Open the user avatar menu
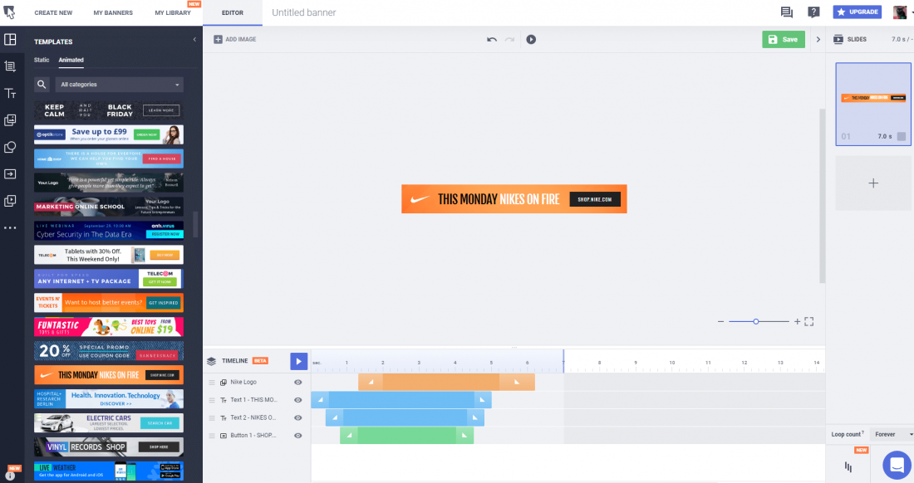The height and width of the screenshot is (483, 914). 901,12
